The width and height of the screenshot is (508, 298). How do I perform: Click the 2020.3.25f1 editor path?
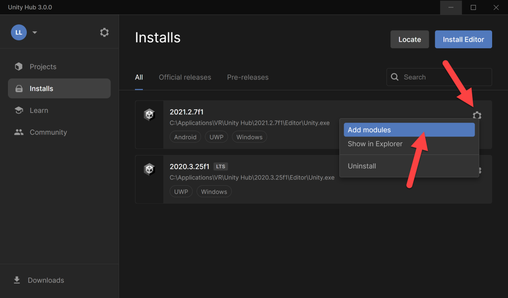[252, 178]
